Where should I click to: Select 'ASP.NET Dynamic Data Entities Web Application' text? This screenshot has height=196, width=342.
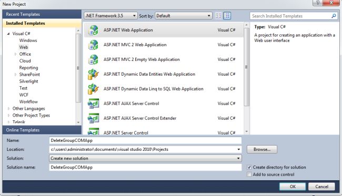[x=149, y=74]
